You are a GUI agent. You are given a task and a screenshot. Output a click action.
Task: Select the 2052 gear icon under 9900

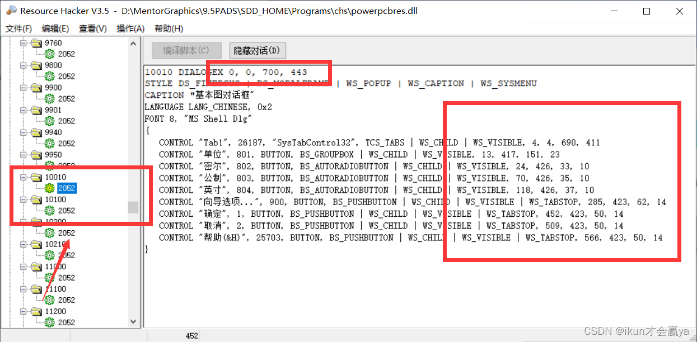(x=50, y=98)
